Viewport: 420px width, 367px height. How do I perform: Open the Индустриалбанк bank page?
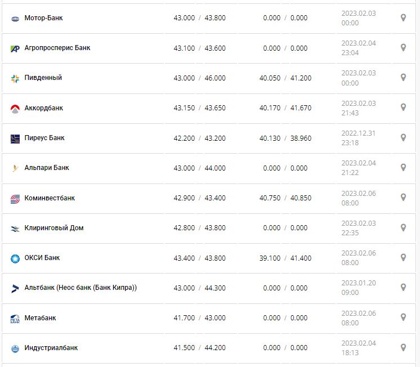coord(51,348)
